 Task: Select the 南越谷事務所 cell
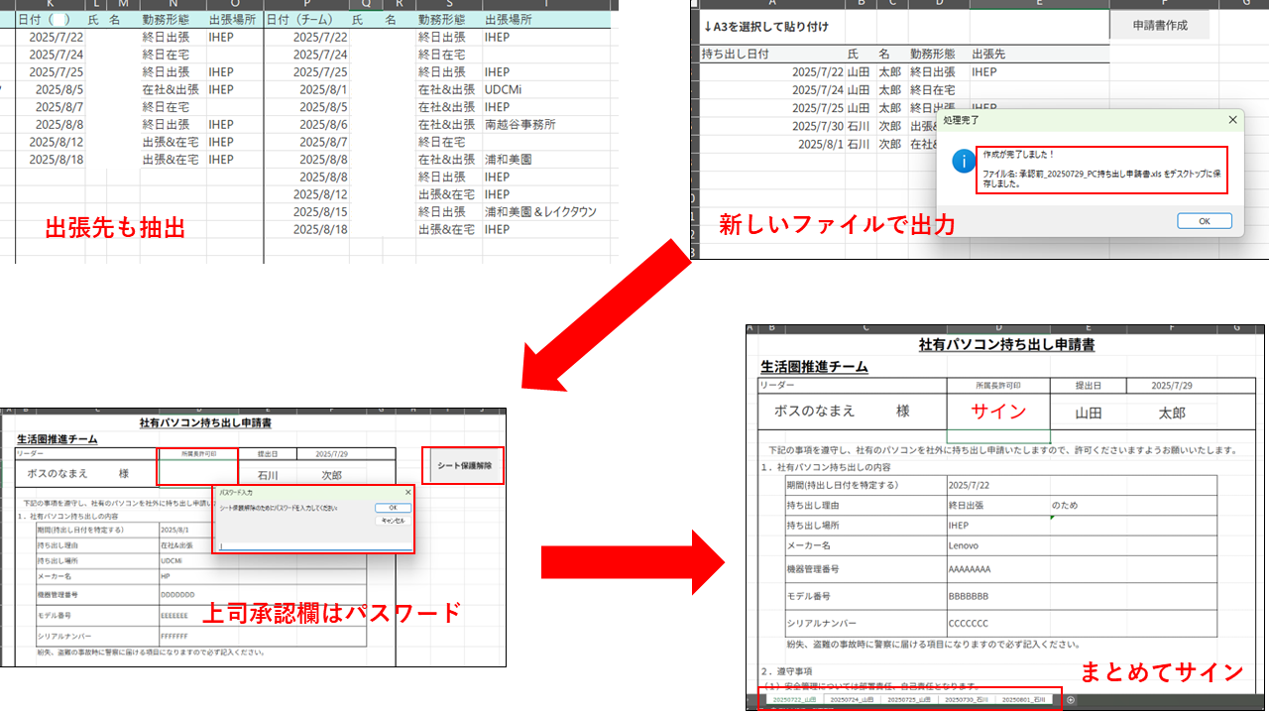pyautogui.click(x=545, y=125)
